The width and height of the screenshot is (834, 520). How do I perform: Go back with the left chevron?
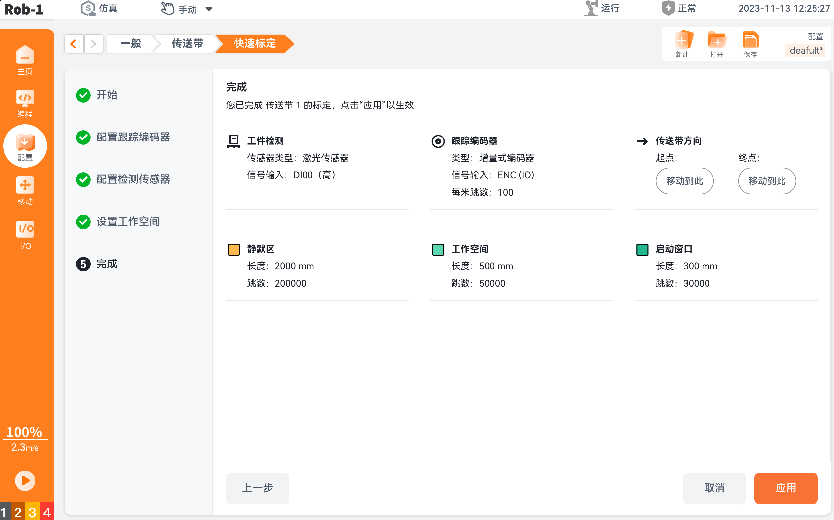(x=74, y=44)
